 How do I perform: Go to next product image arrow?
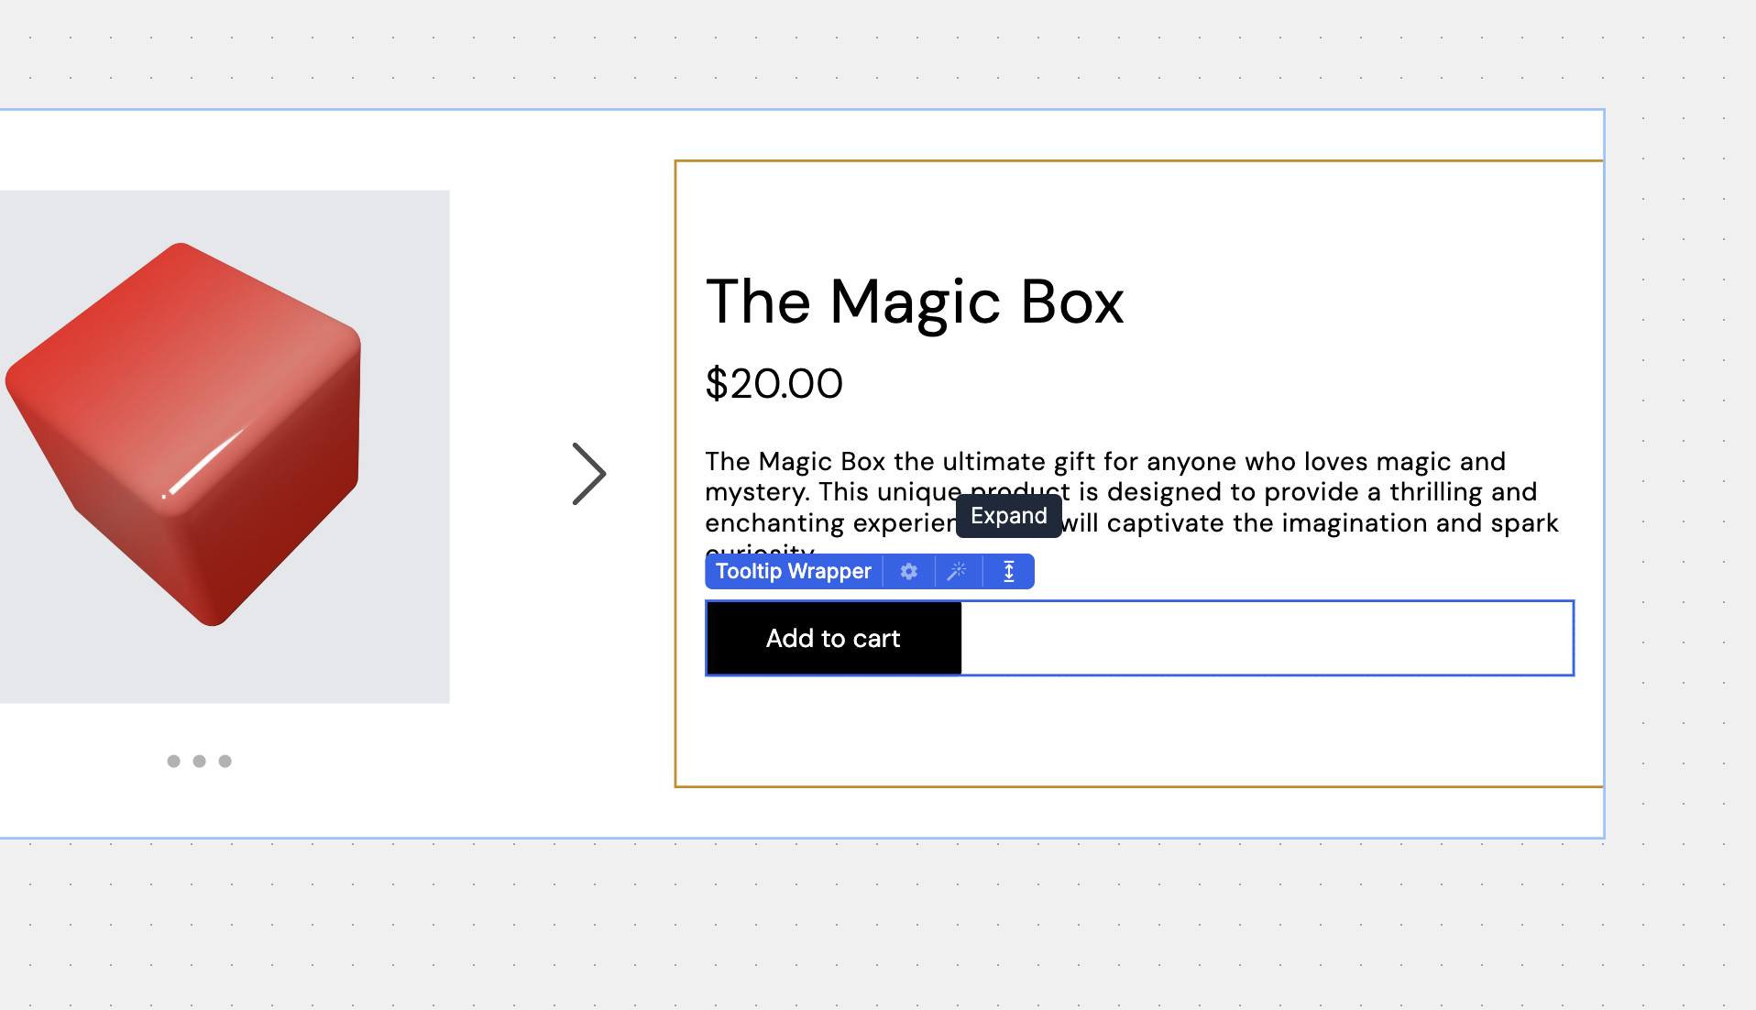(x=588, y=474)
